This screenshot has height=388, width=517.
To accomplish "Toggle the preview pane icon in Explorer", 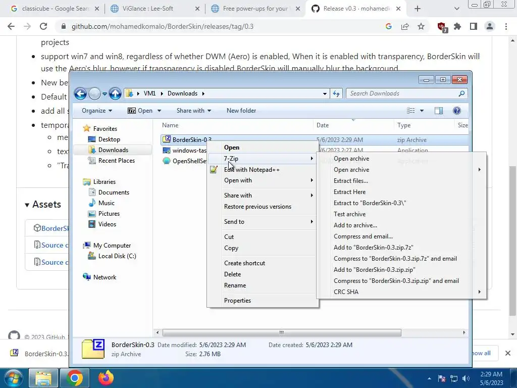I will [439, 111].
